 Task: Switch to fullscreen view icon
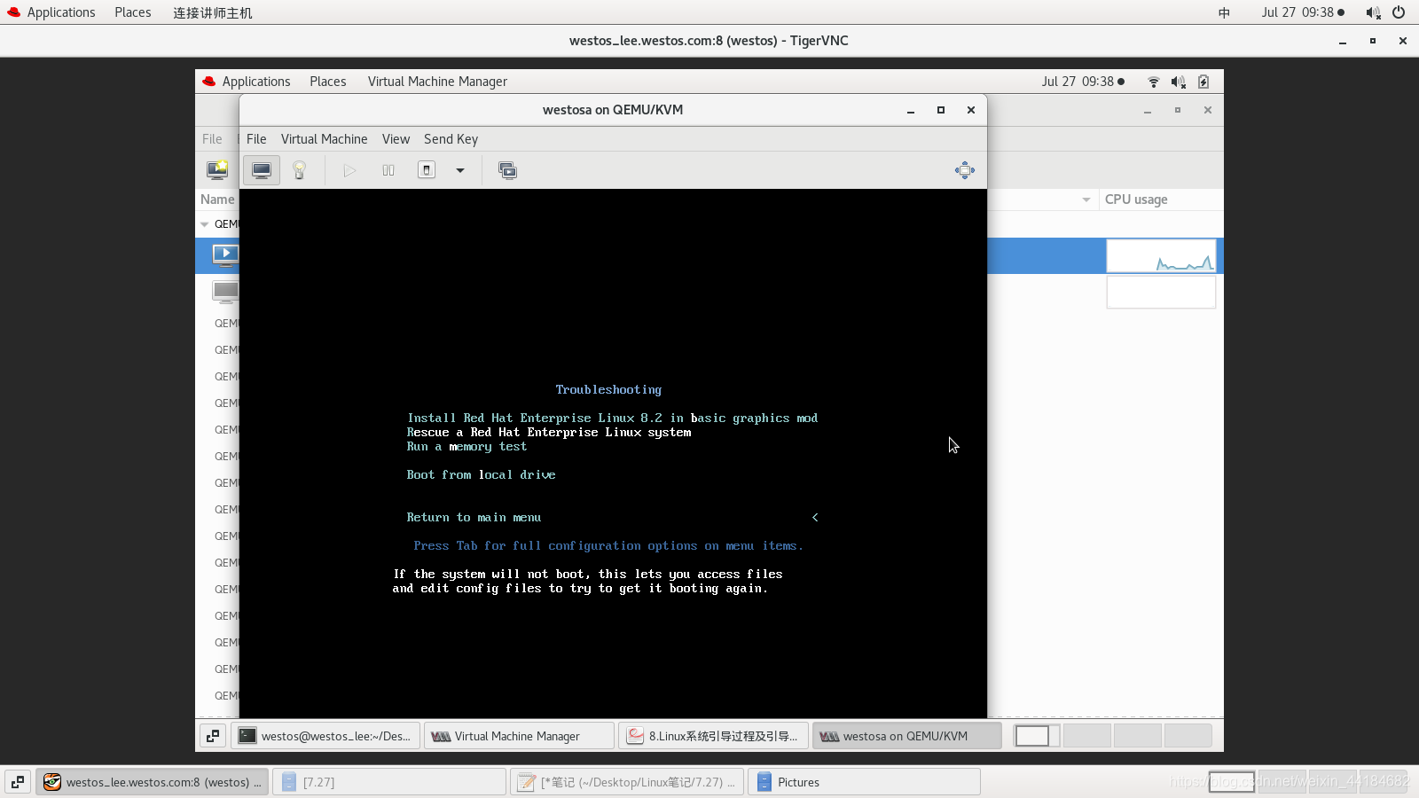pos(965,170)
